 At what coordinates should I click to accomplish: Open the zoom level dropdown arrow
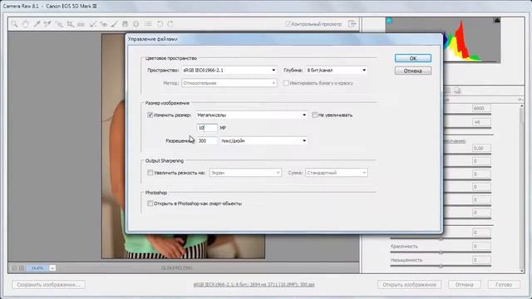pos(52,268)
